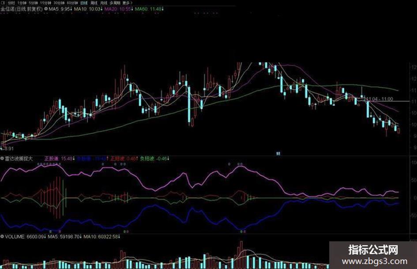Click the 正短波 0.46 value

[x=124, y=159]
